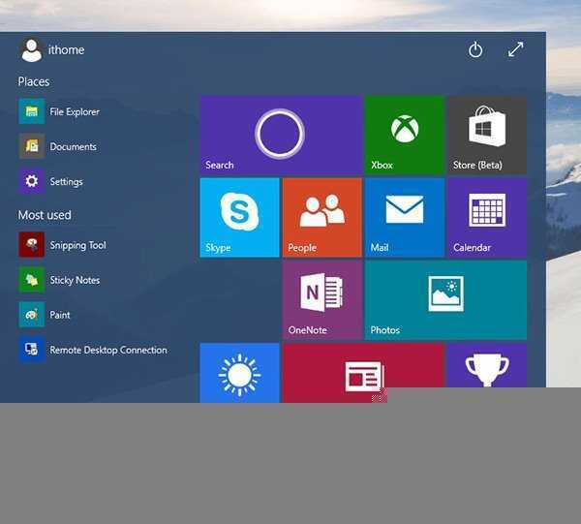581x524 pixels.
Task: Click the File Explorer label
Action: [75, 111]
